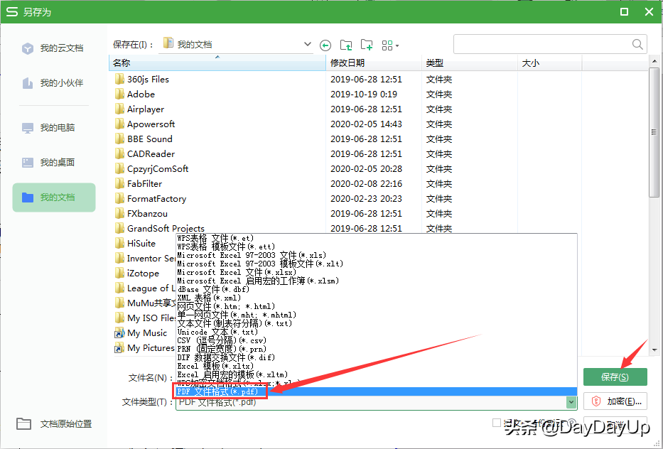Go up one folder level icon

[346, 45]
